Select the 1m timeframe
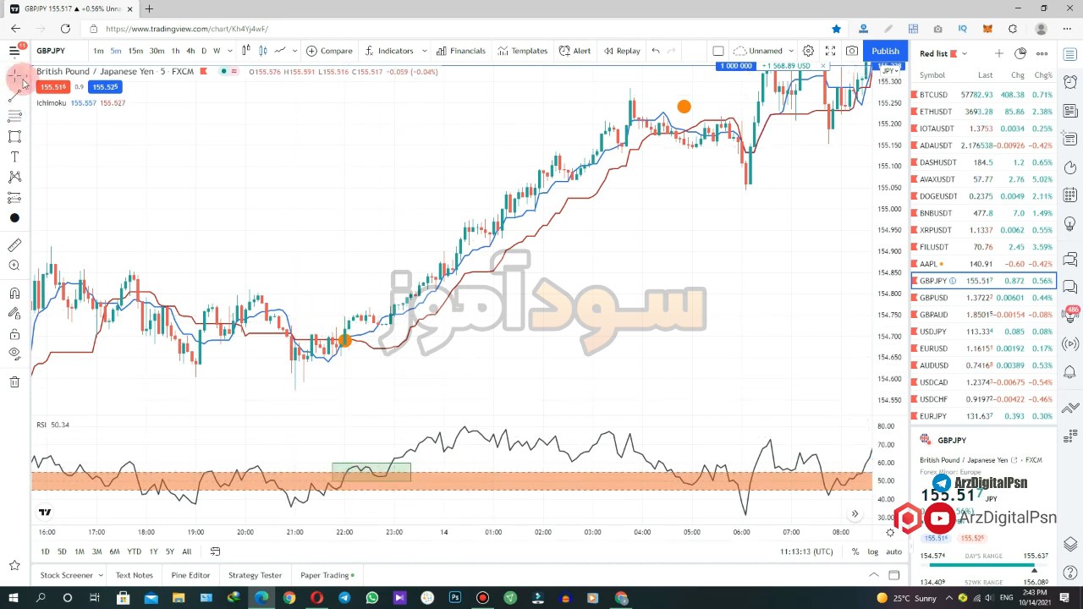The width and height of the screenshot is (1083, 609). click(98, 51)
